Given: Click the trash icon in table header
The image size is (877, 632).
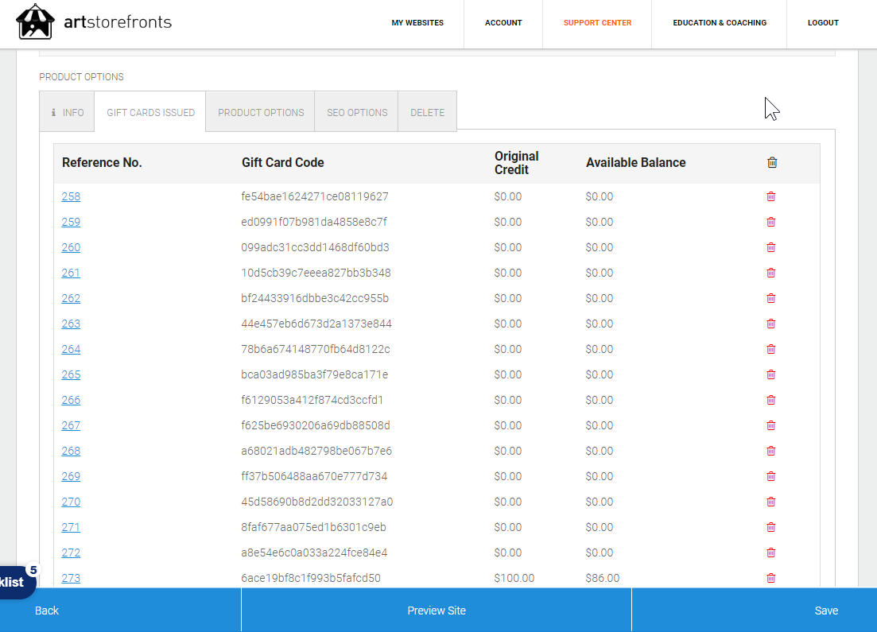Looking at the screenshot, I should 771,162.
